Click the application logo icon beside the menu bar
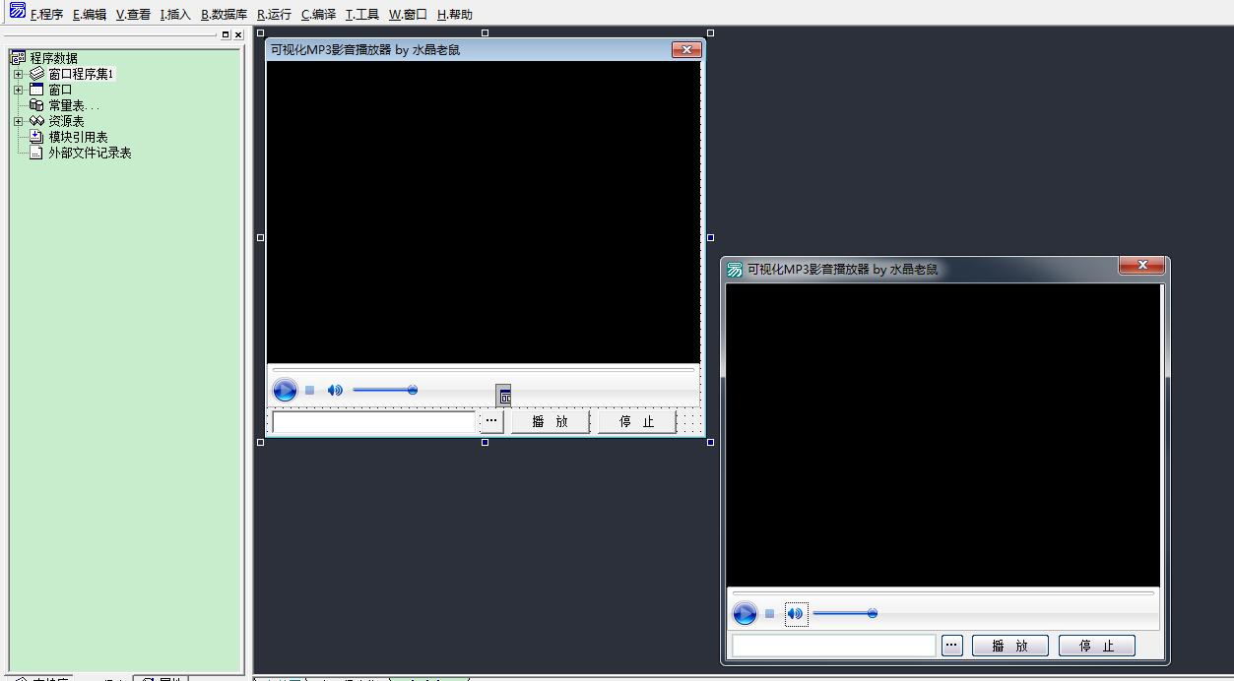The width and height of the screenshot is (1234, 681). pos(17,11)
